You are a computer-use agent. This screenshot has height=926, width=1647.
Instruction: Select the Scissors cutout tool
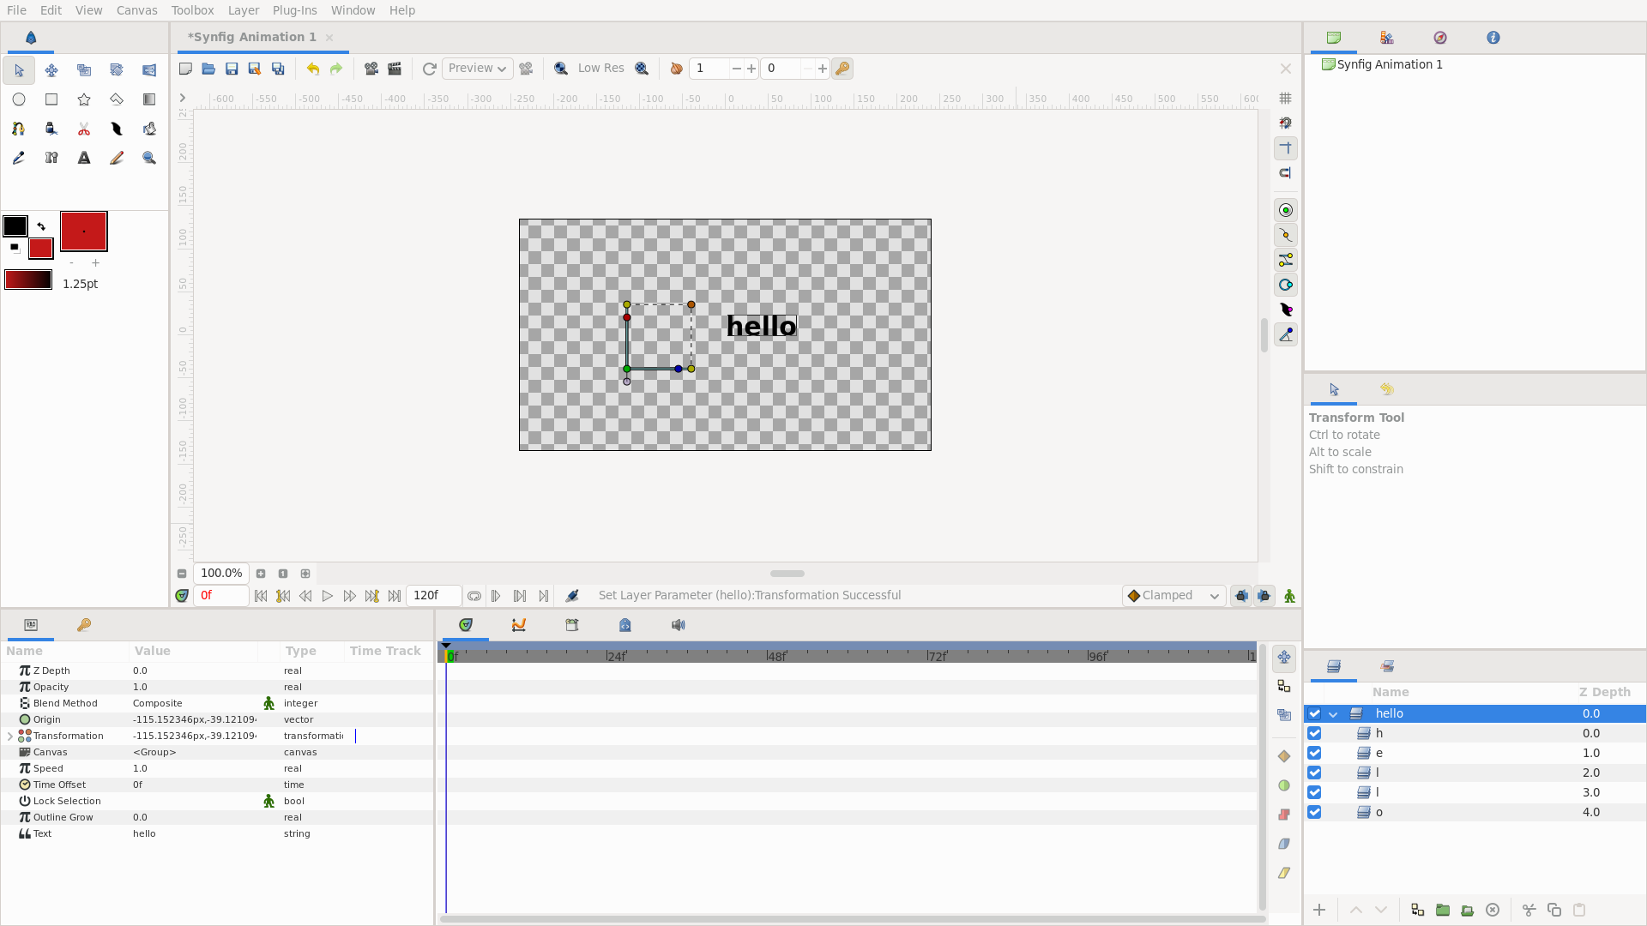(84, 129)
